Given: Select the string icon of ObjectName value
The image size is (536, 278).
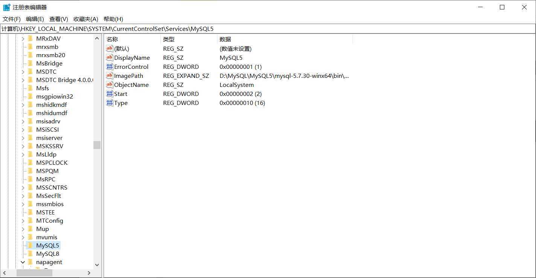Looking at the screenshot, I should [110, 85].
